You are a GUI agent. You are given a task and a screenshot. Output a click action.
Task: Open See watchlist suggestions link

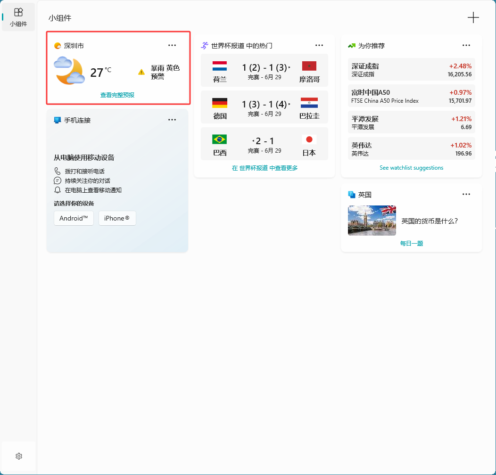tap(412, 168)
